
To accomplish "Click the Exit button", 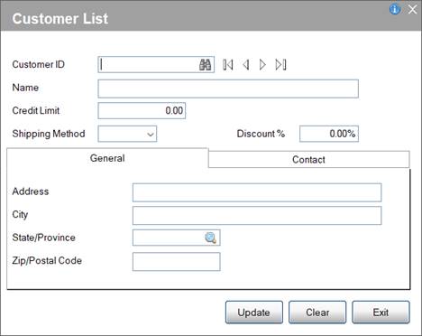I will click(x=381, y=313).
